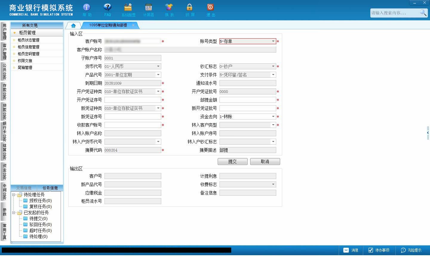
Task: Open the 转入户货币代号 dropdown
Action: coord(158,142)
